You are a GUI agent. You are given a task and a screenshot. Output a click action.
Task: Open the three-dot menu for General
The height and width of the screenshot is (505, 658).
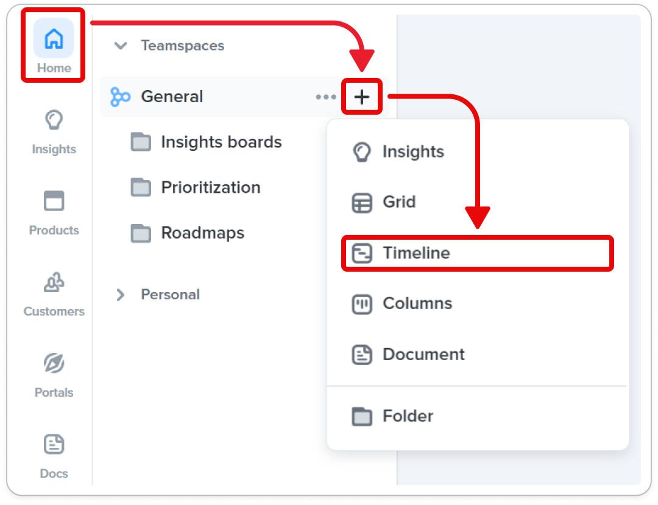tap(325, 97)
